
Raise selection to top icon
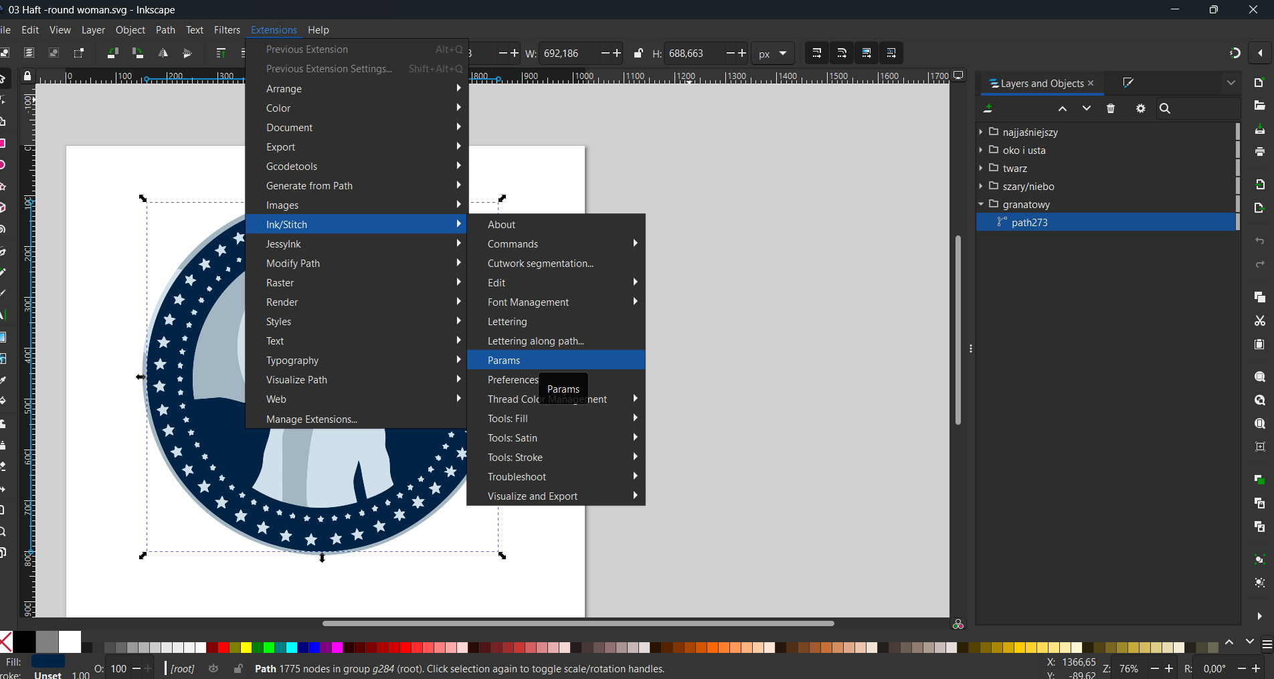click(221, 53)
